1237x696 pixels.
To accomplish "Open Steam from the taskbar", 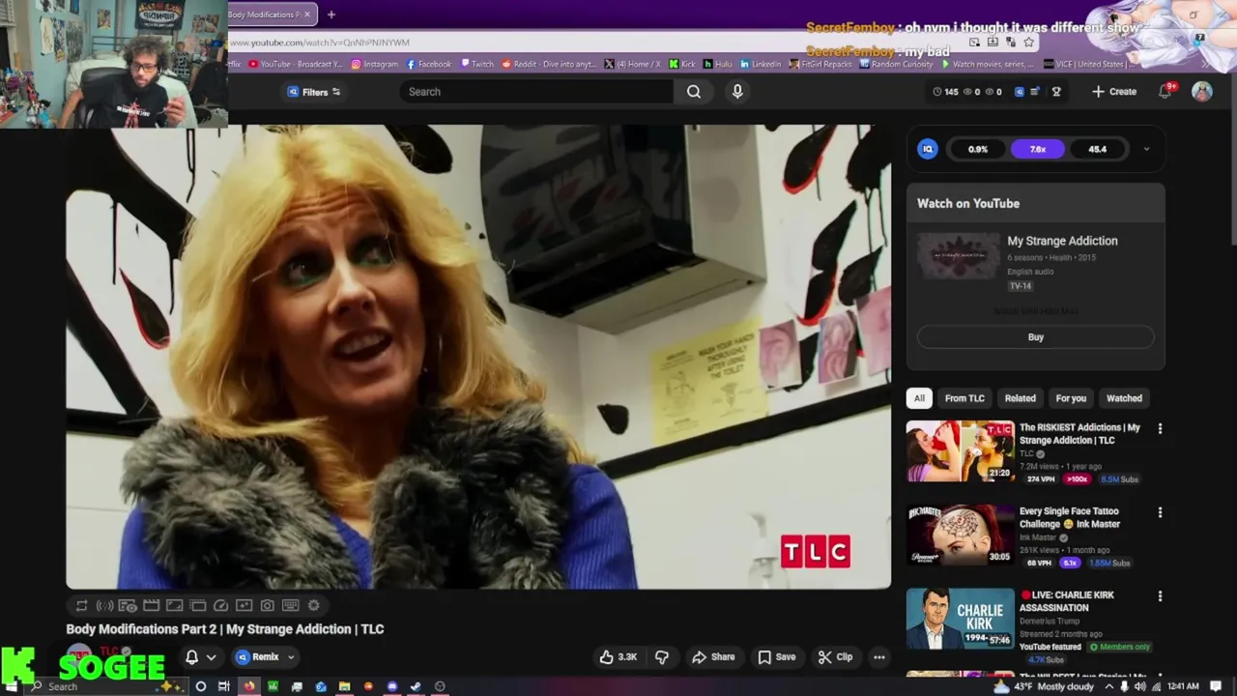I will (x=416, y=686).
